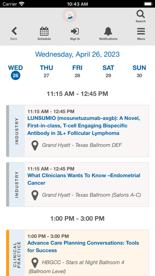Screen dimensions: 155x276
Task: Open the LUNSUMIO mosunetuzumab session link
Action: (x=84, y=126)
